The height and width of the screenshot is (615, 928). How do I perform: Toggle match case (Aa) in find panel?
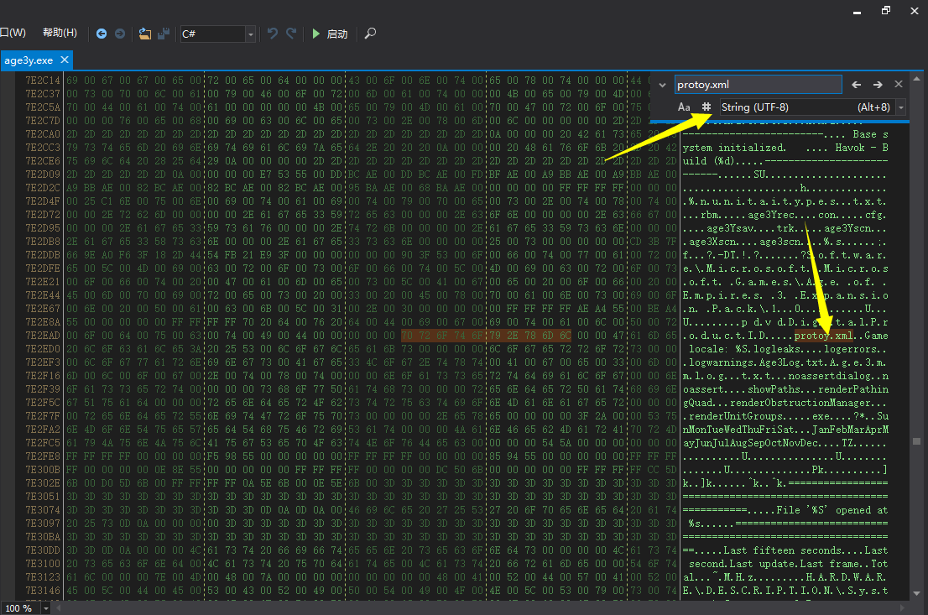[x=684, y=107]
